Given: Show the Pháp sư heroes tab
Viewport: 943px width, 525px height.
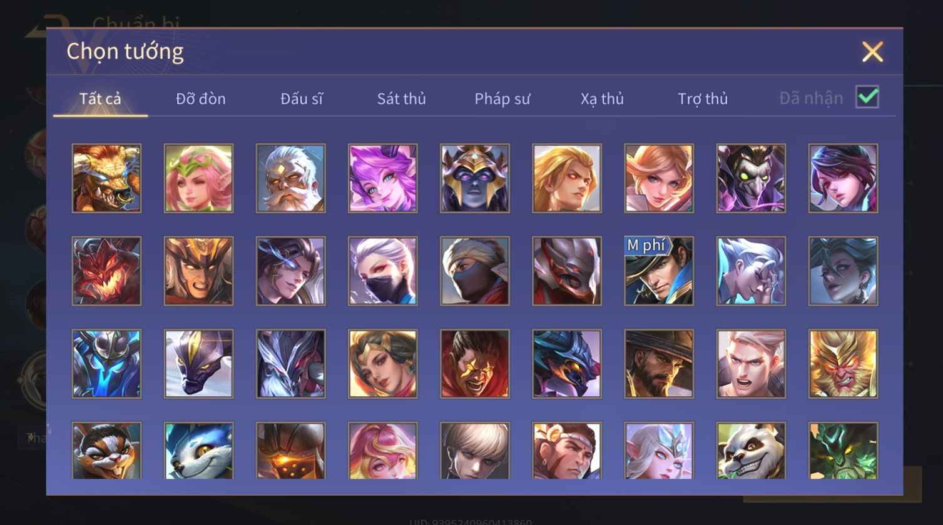Looking at the screenshot, I should (x=502, y=99).
